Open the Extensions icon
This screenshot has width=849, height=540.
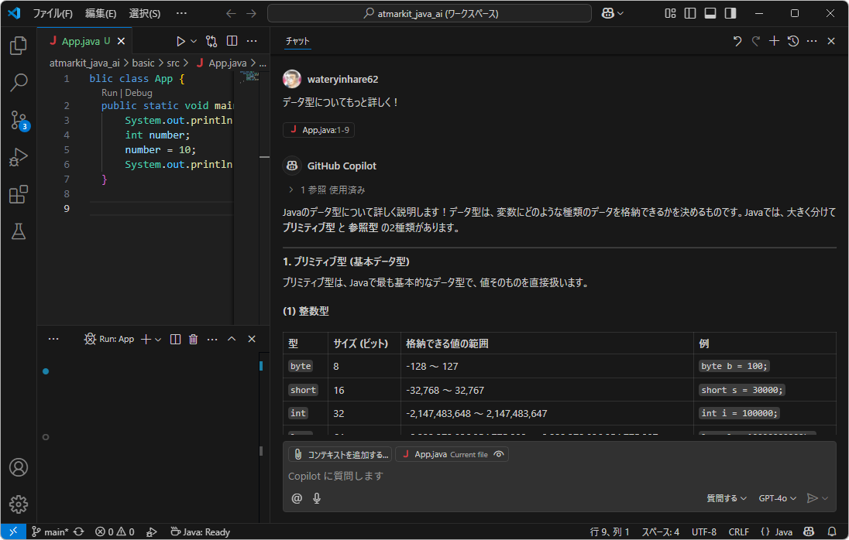18,194
